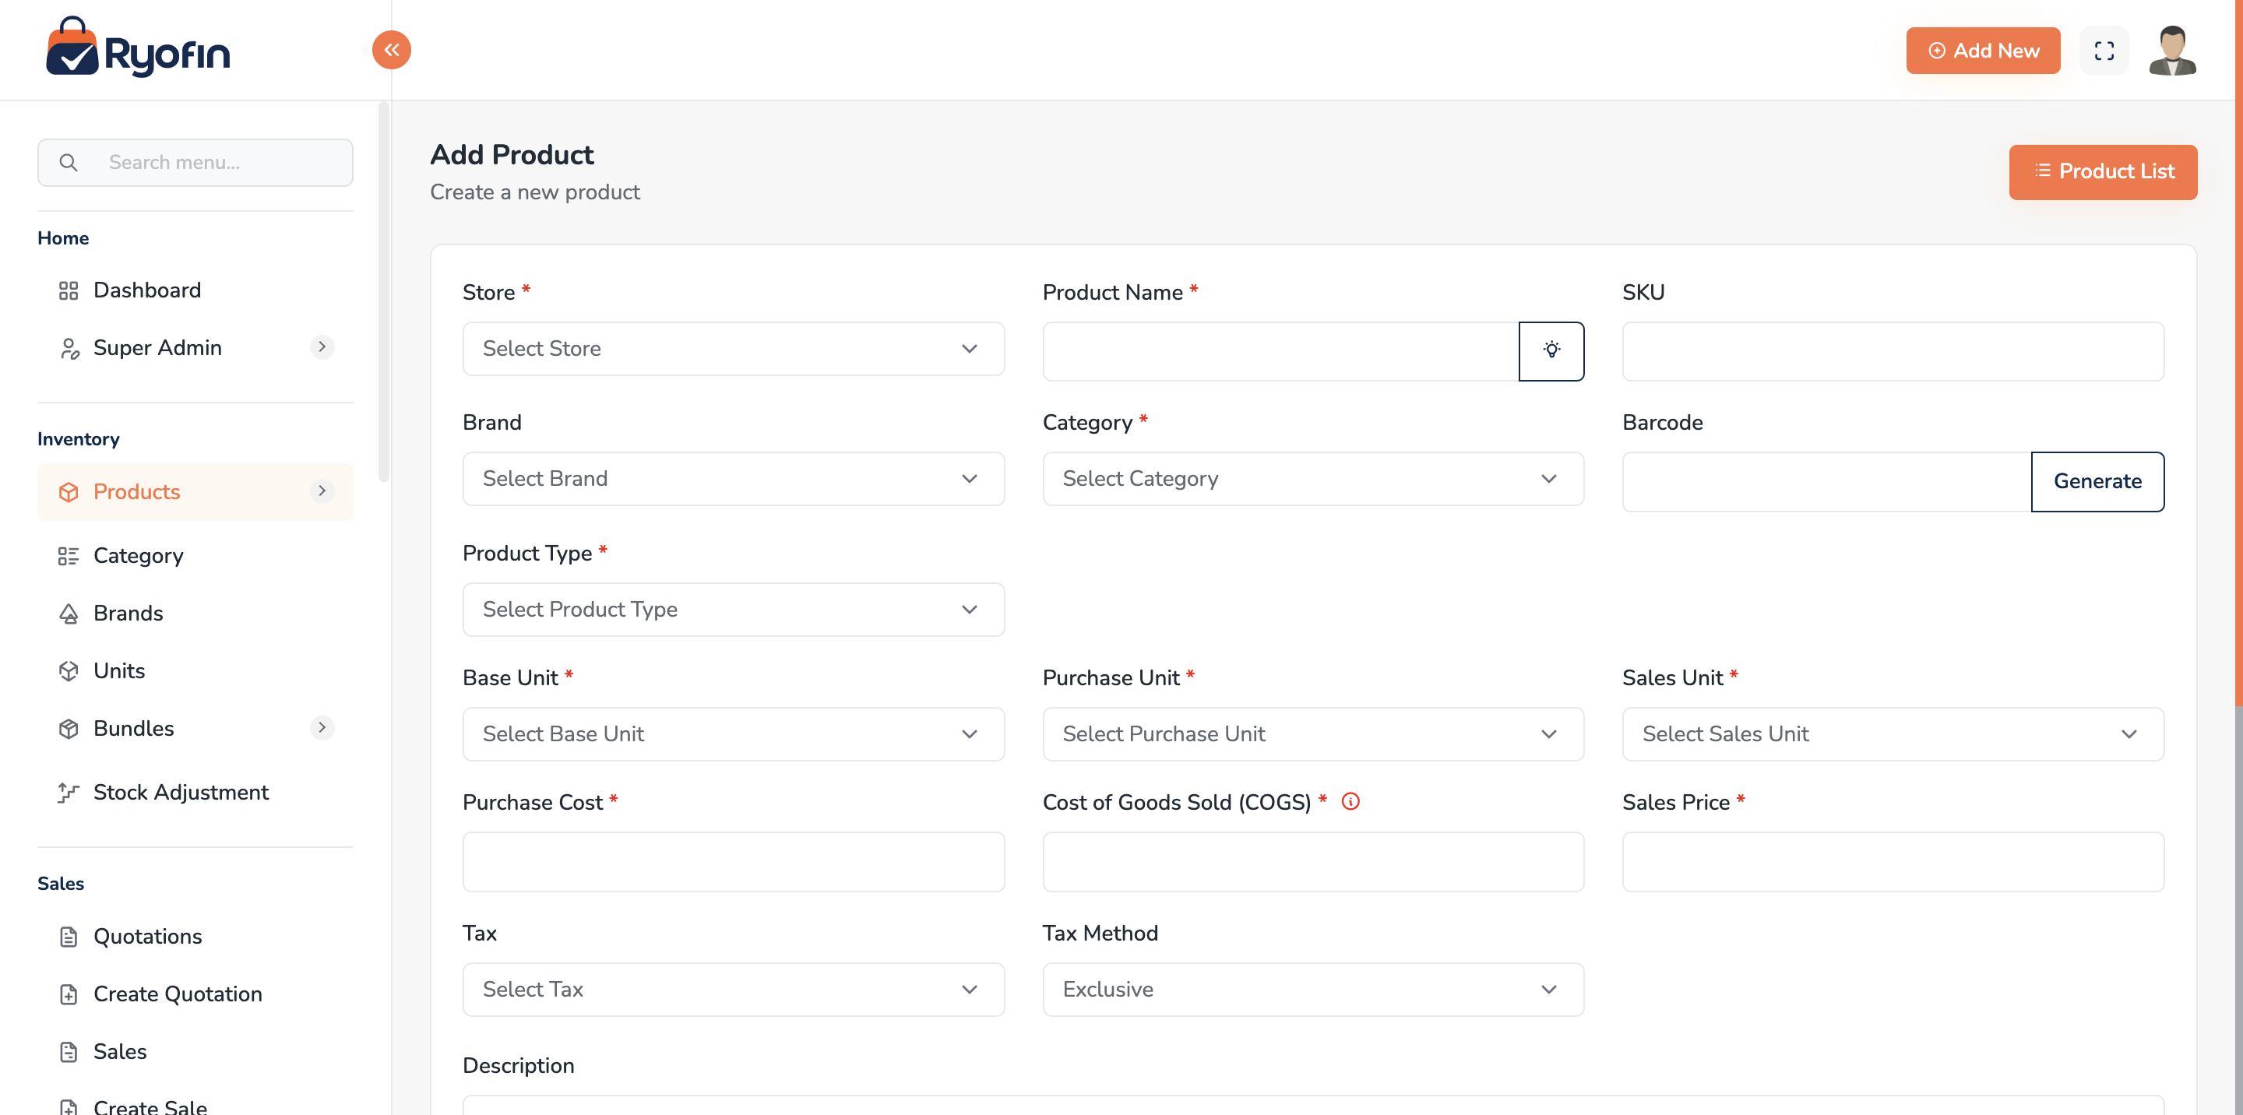Open the Category menu item
The image size is (2243, 1115).
click(195, 555)
